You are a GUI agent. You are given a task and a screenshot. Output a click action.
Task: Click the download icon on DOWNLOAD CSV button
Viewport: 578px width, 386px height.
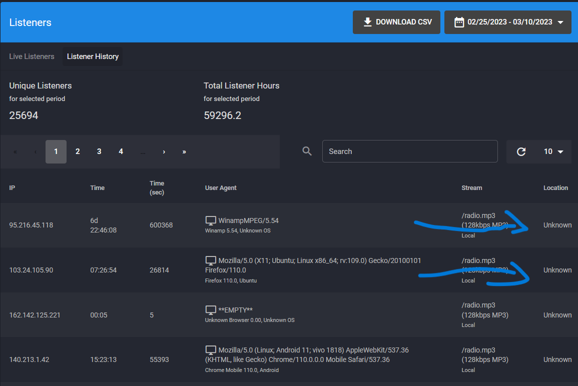368,22
